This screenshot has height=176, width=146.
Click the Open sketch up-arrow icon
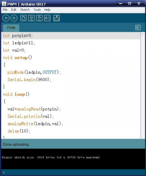pos(31,18)
